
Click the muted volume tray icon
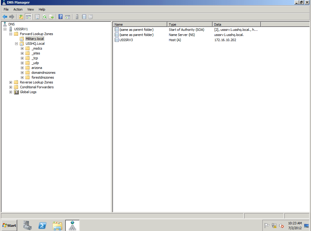pyautogui.click(x=281, y=226)
